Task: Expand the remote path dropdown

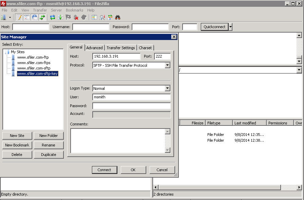Action: [x=299, y=70]
